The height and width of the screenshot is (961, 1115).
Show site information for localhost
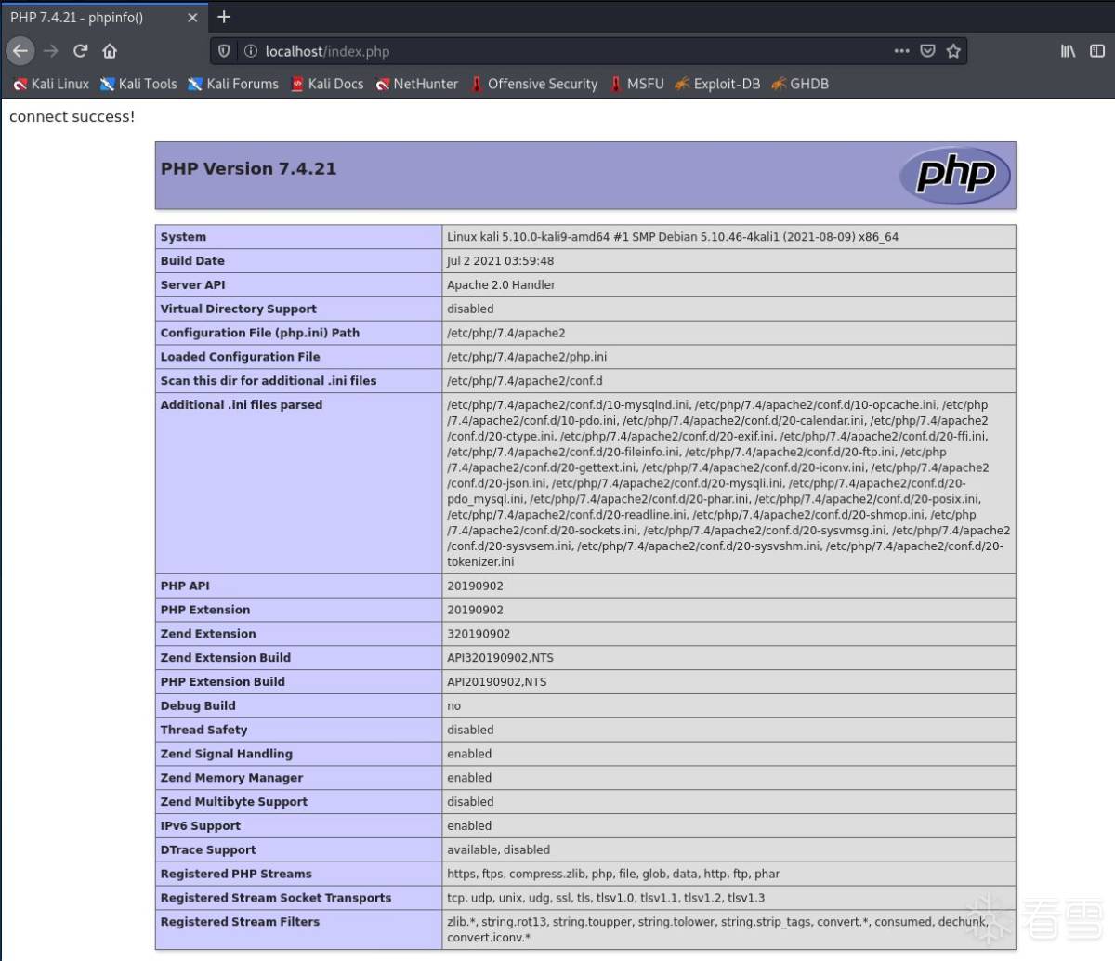(249, 51)
